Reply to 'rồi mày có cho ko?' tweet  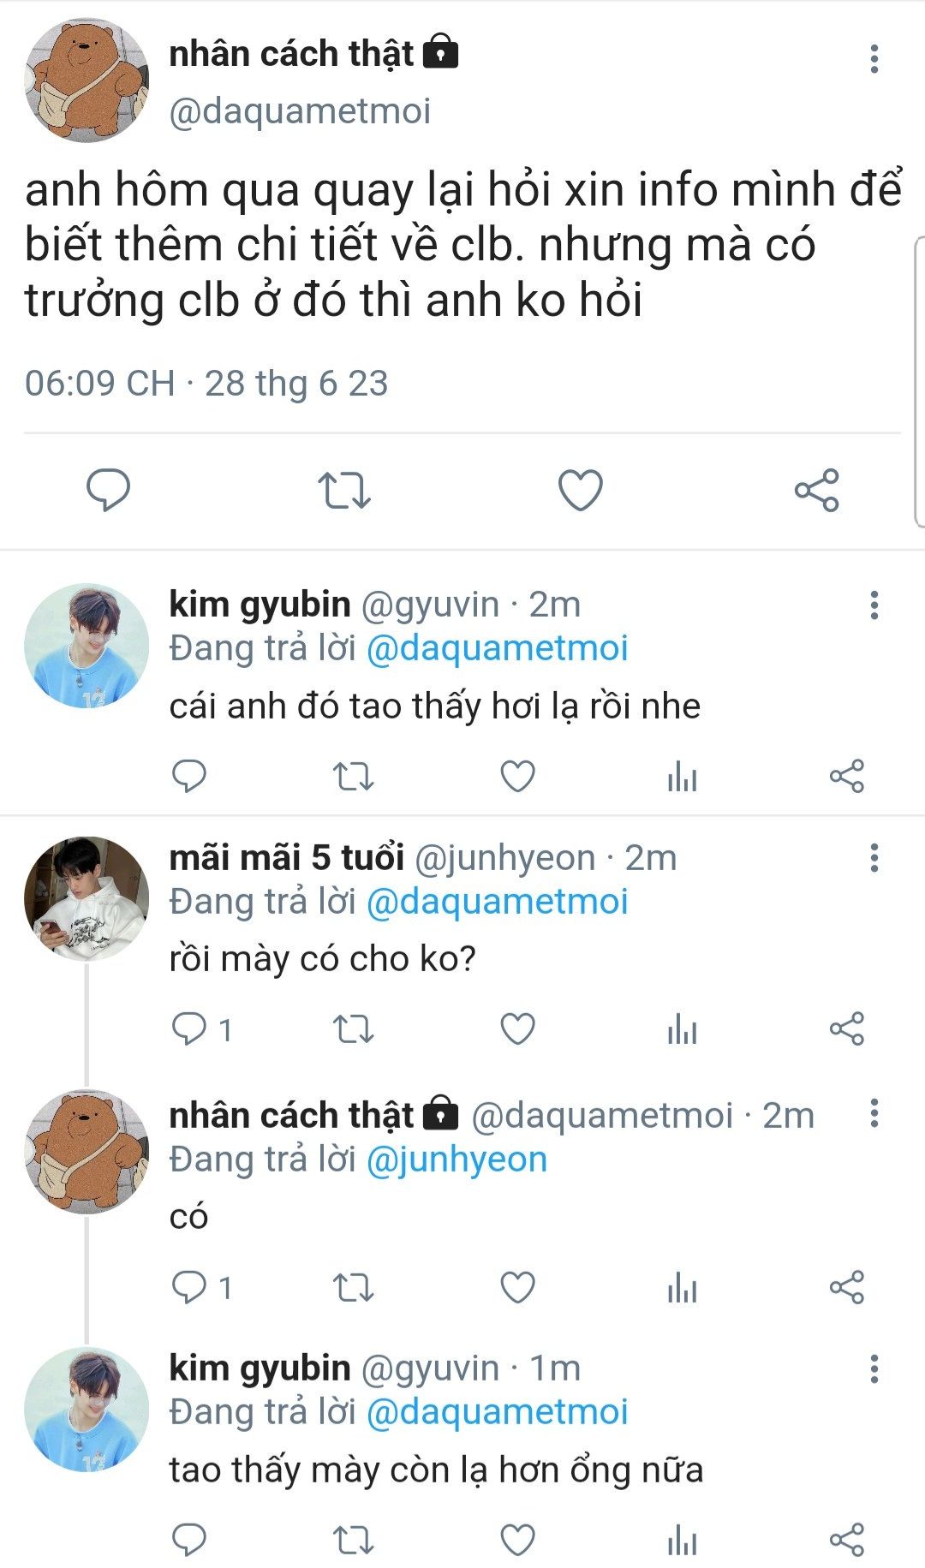tap(189, 1028)
